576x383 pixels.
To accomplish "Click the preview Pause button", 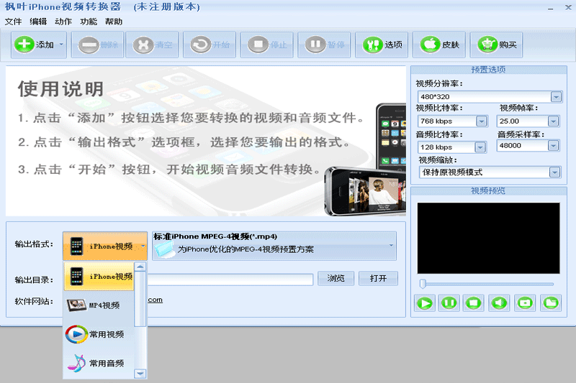I will (x=449, y=303).
